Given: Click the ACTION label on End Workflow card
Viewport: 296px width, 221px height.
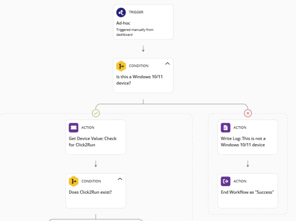Looking at the screenshot, I should [x=240, y=181].
